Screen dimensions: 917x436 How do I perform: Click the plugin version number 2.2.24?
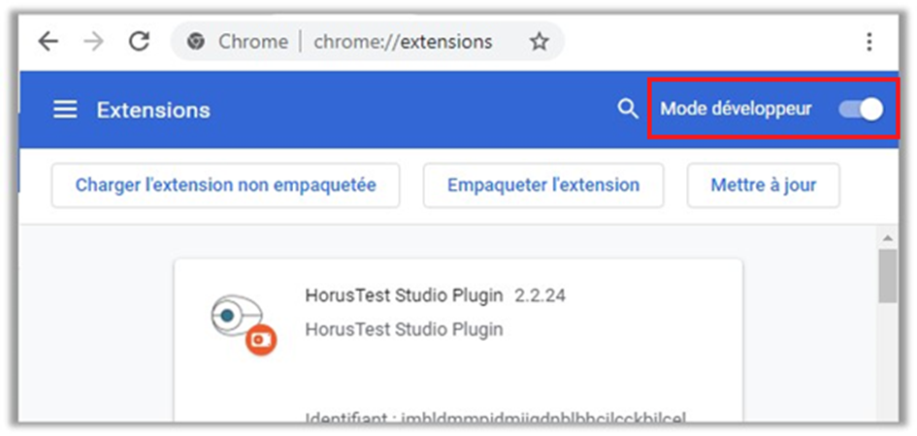[x=540, y=296]
